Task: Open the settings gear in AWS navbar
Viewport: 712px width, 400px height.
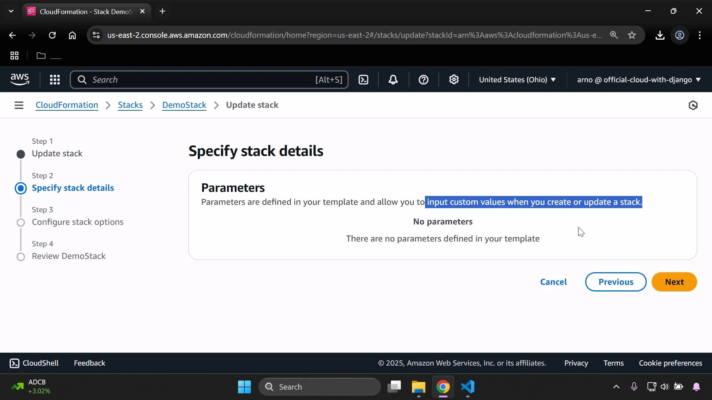Action: pyautogui.click(x=454, y=79)
